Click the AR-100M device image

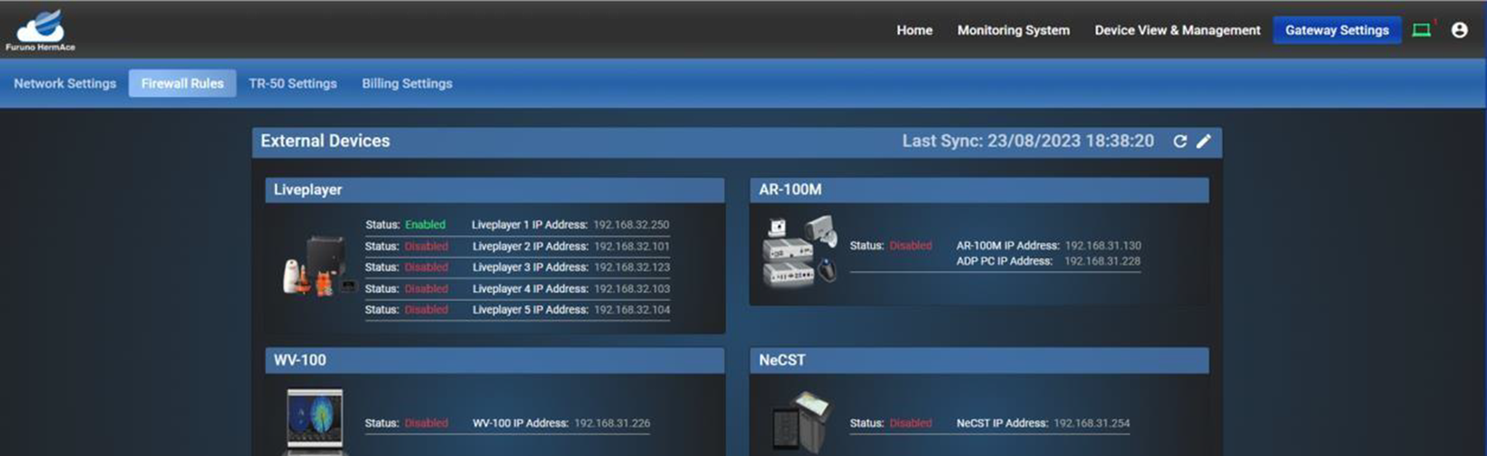click(x=801, y=251)
